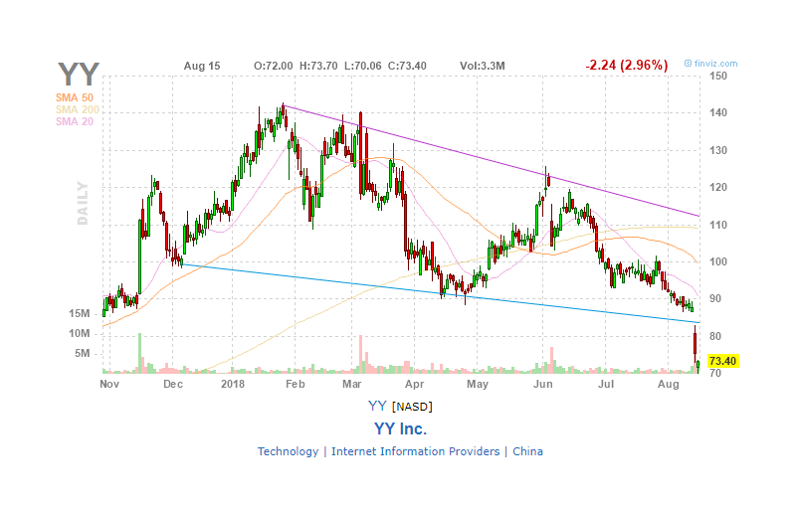
Task: Open the YY ticker link below chart
Action: (378, 406)
